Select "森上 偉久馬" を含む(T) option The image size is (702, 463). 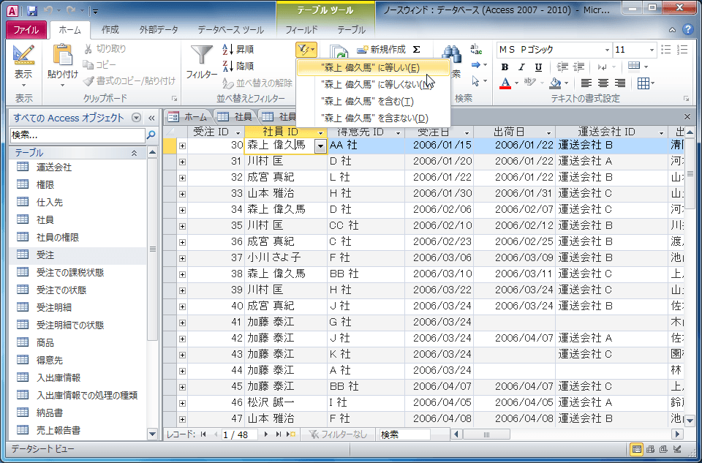click(374, 101)
